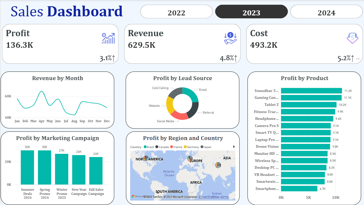Click the Japan gray legend dot
364x205 pixels.
pos(202,147)
